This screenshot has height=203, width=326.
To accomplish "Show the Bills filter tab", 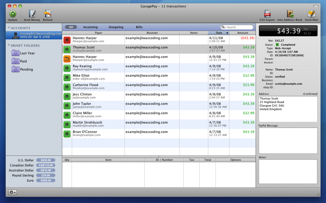I will [139, 27].
